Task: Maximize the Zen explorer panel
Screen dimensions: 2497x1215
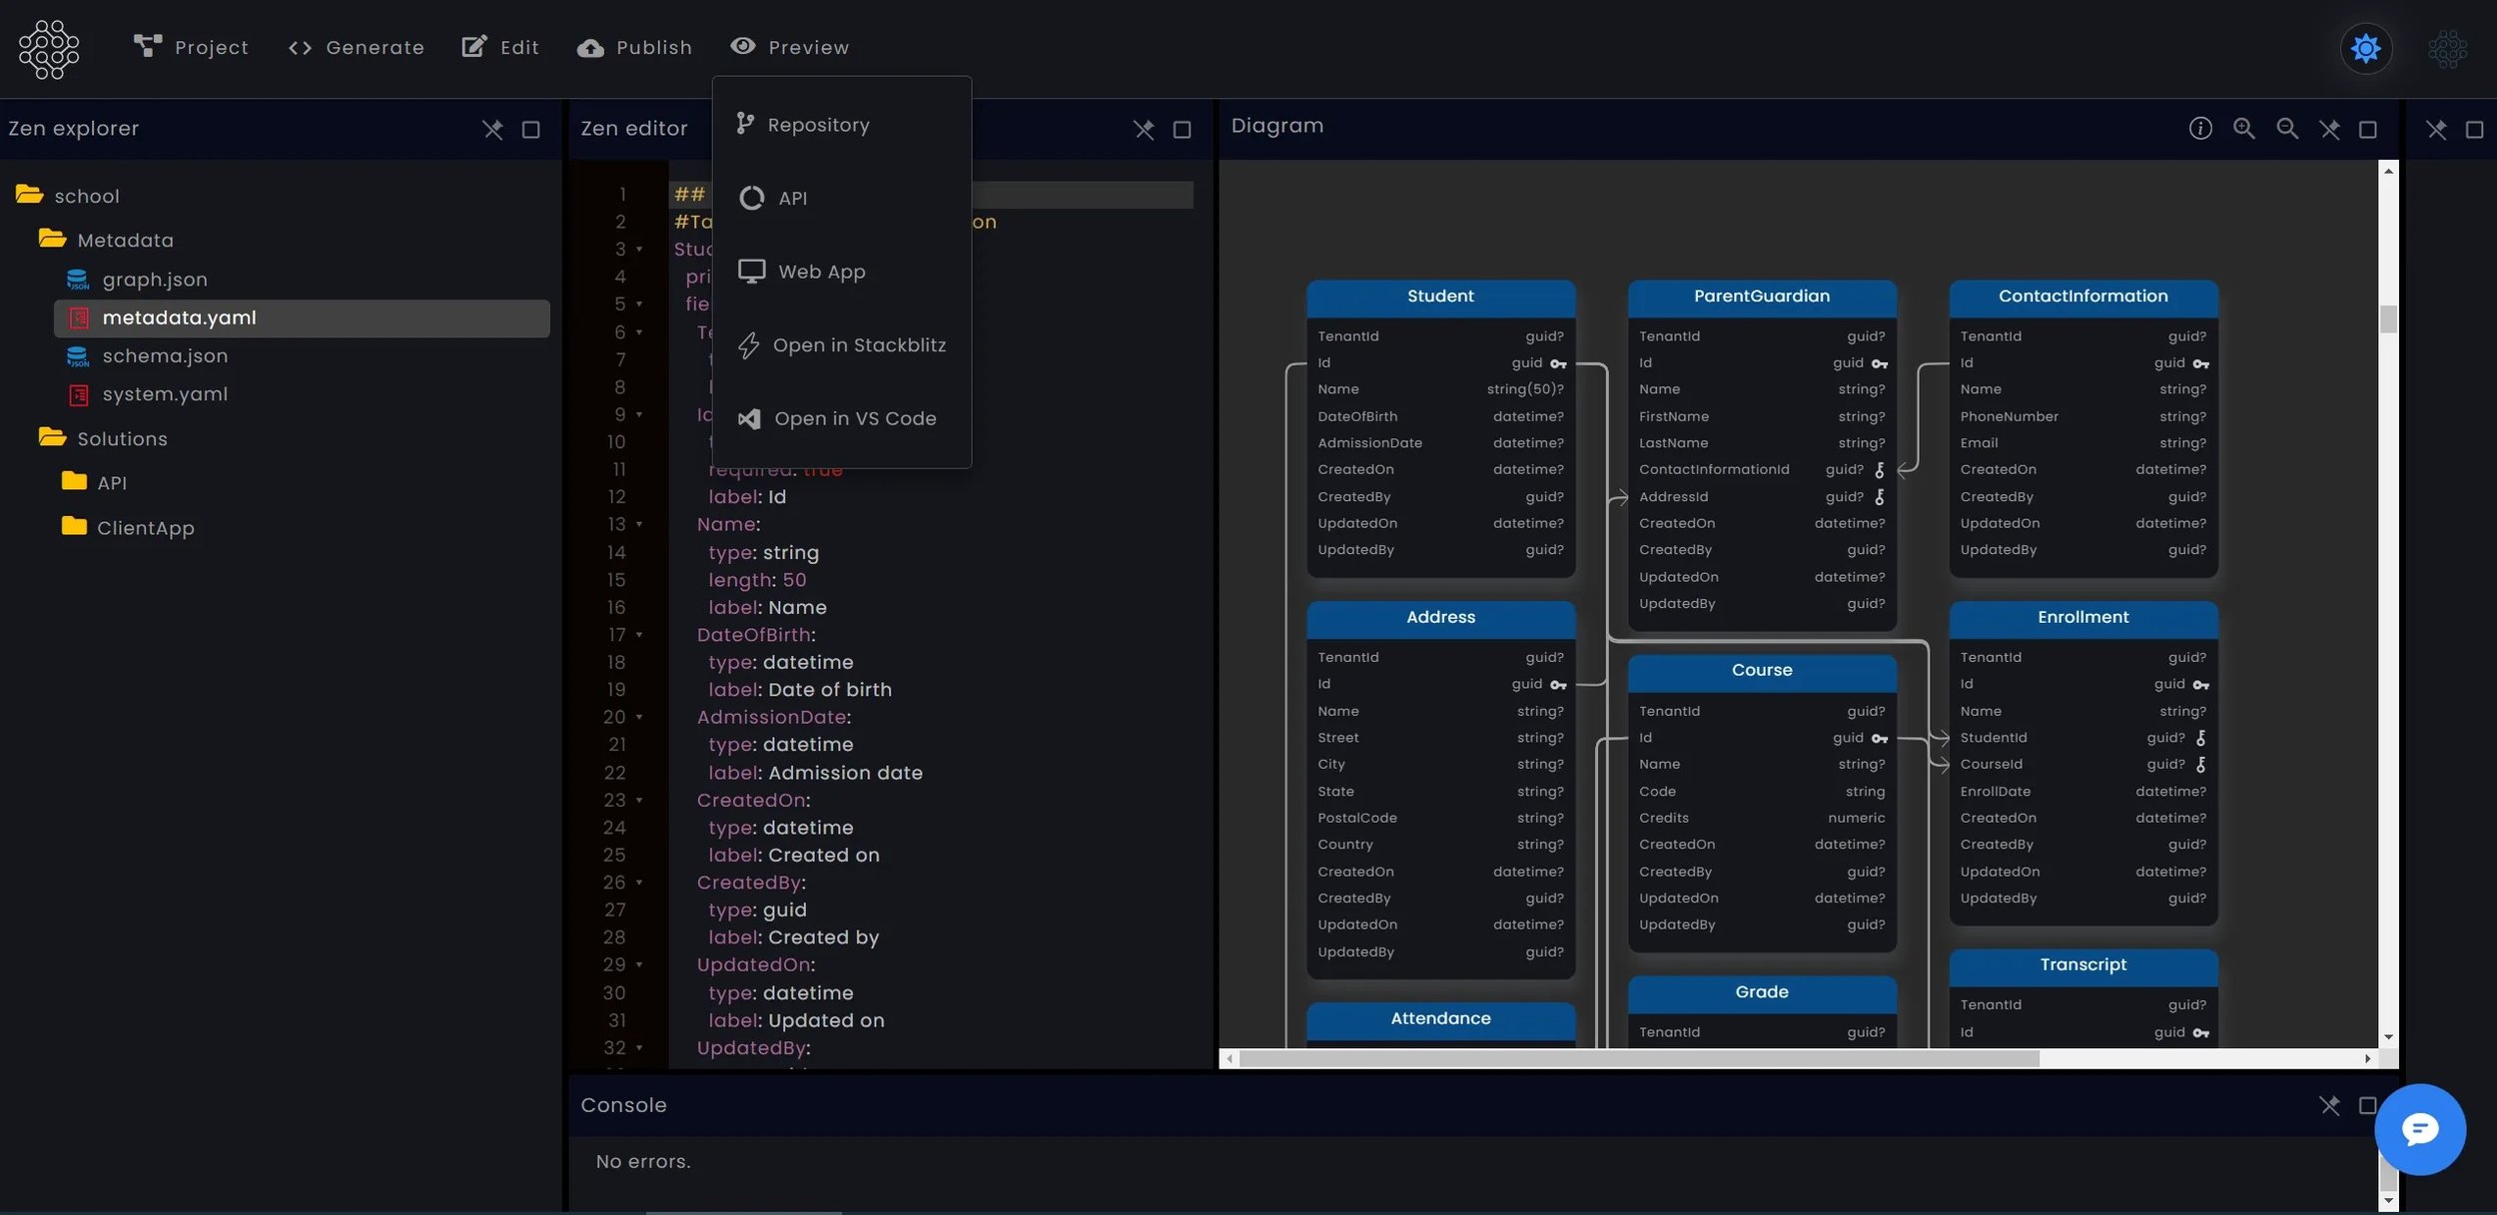Action: 531,130
